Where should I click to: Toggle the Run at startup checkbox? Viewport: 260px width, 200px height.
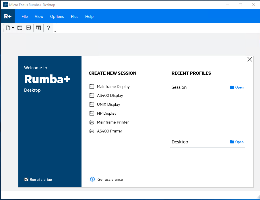click(26, 179)
